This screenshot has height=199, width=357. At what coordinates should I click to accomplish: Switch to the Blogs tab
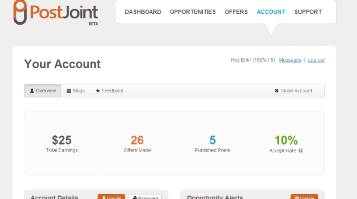76,90
